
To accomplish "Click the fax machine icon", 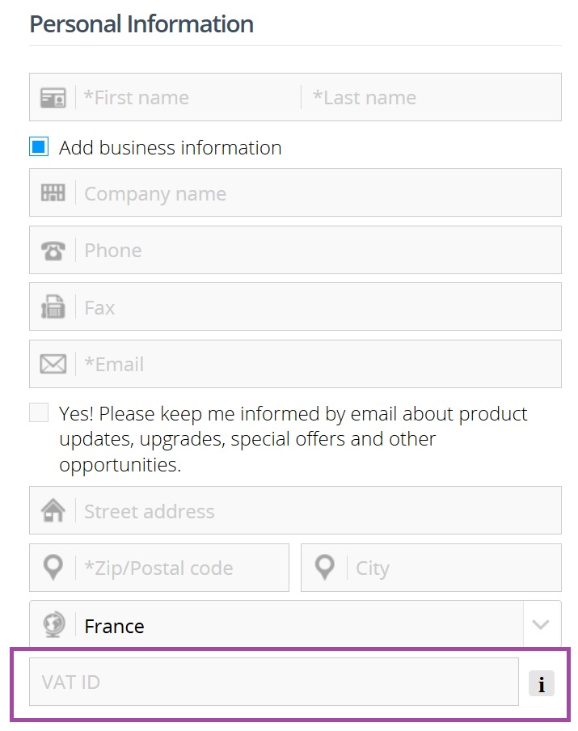I will [53, 307].
